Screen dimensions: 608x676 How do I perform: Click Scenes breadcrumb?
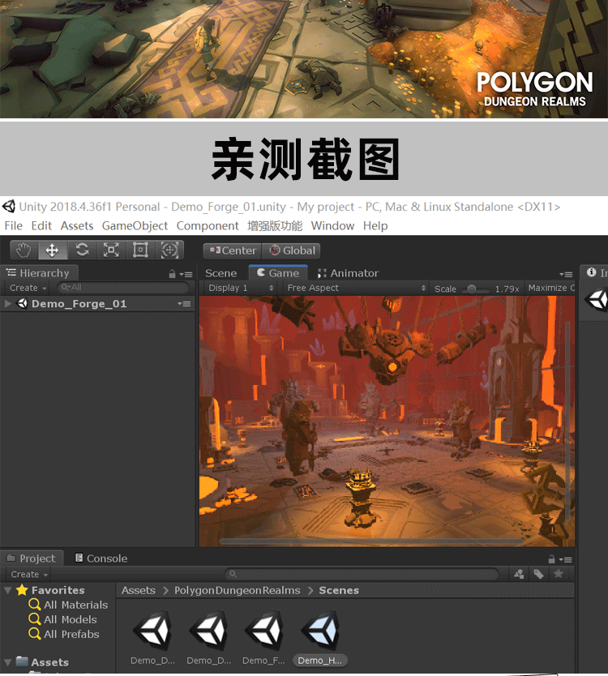click(339, 590)
